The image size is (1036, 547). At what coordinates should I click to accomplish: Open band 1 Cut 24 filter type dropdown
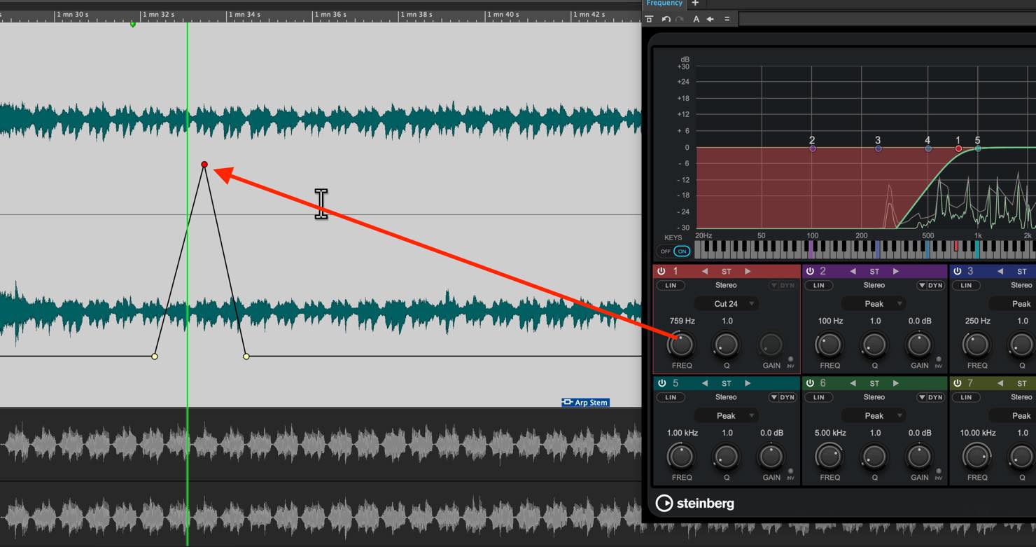coord(726,304)
